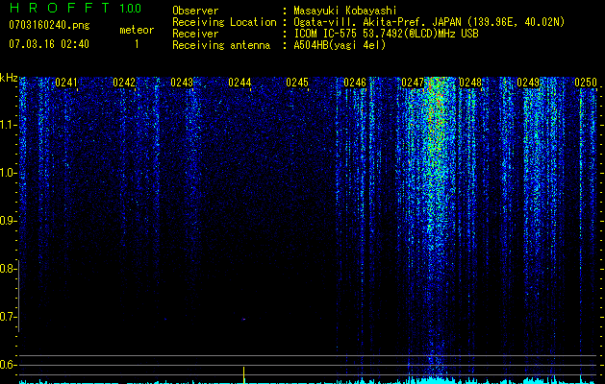The height and width of the screenshot is (384, 605).
Task: Click the Receiving Location label
Action: tap(224, 22)
